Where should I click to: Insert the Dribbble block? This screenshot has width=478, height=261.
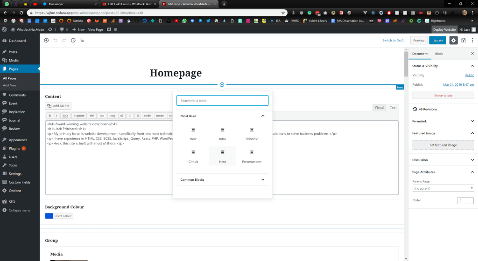[x=252, y=133]
